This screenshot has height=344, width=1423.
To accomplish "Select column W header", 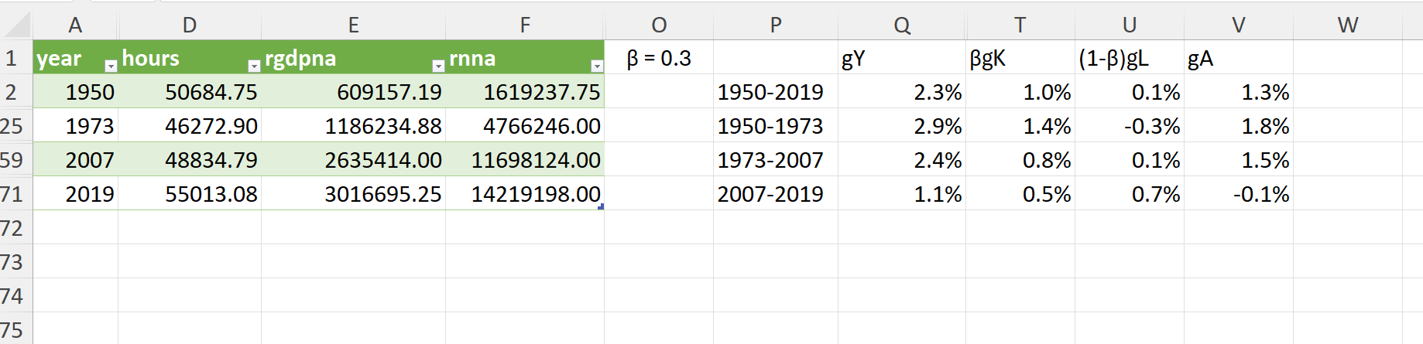I will tap(1347, 26).
